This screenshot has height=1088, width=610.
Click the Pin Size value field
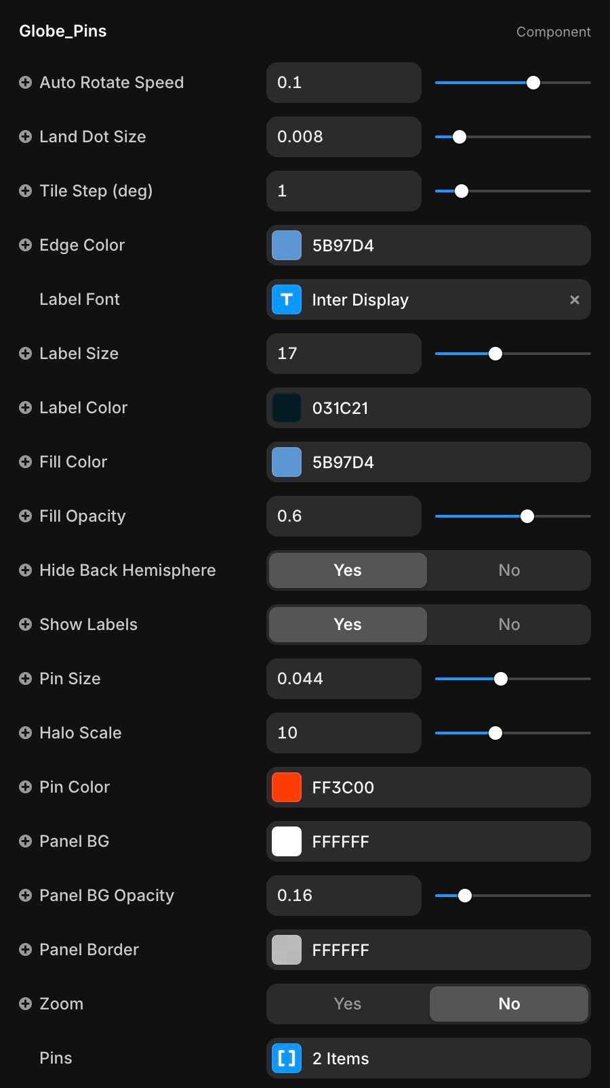pos(344,679)
